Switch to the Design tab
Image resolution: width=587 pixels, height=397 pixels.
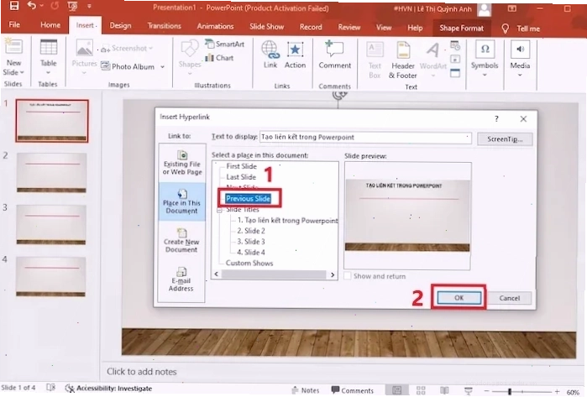point(120,25)
